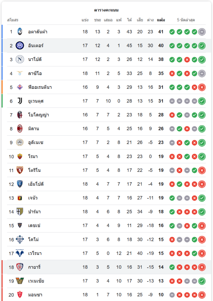Click the gray draw icon in Atalanta's row
This screenshot has width=213, height=301.
202,32
